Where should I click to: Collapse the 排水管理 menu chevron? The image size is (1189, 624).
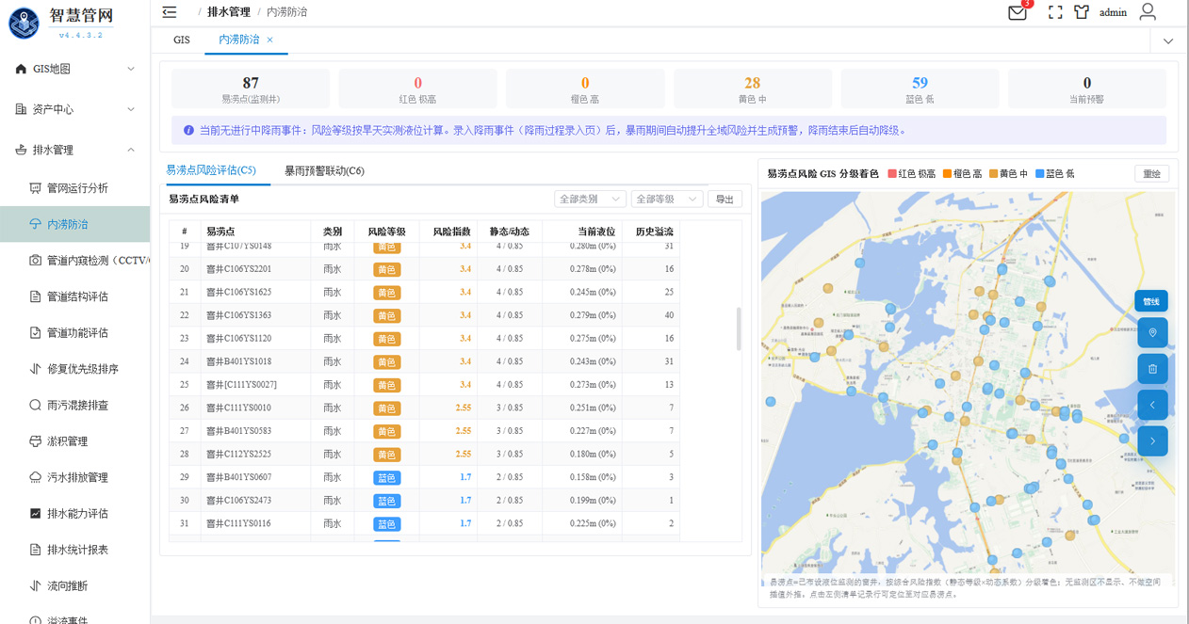pyautogui.click(x=131, y=150)
